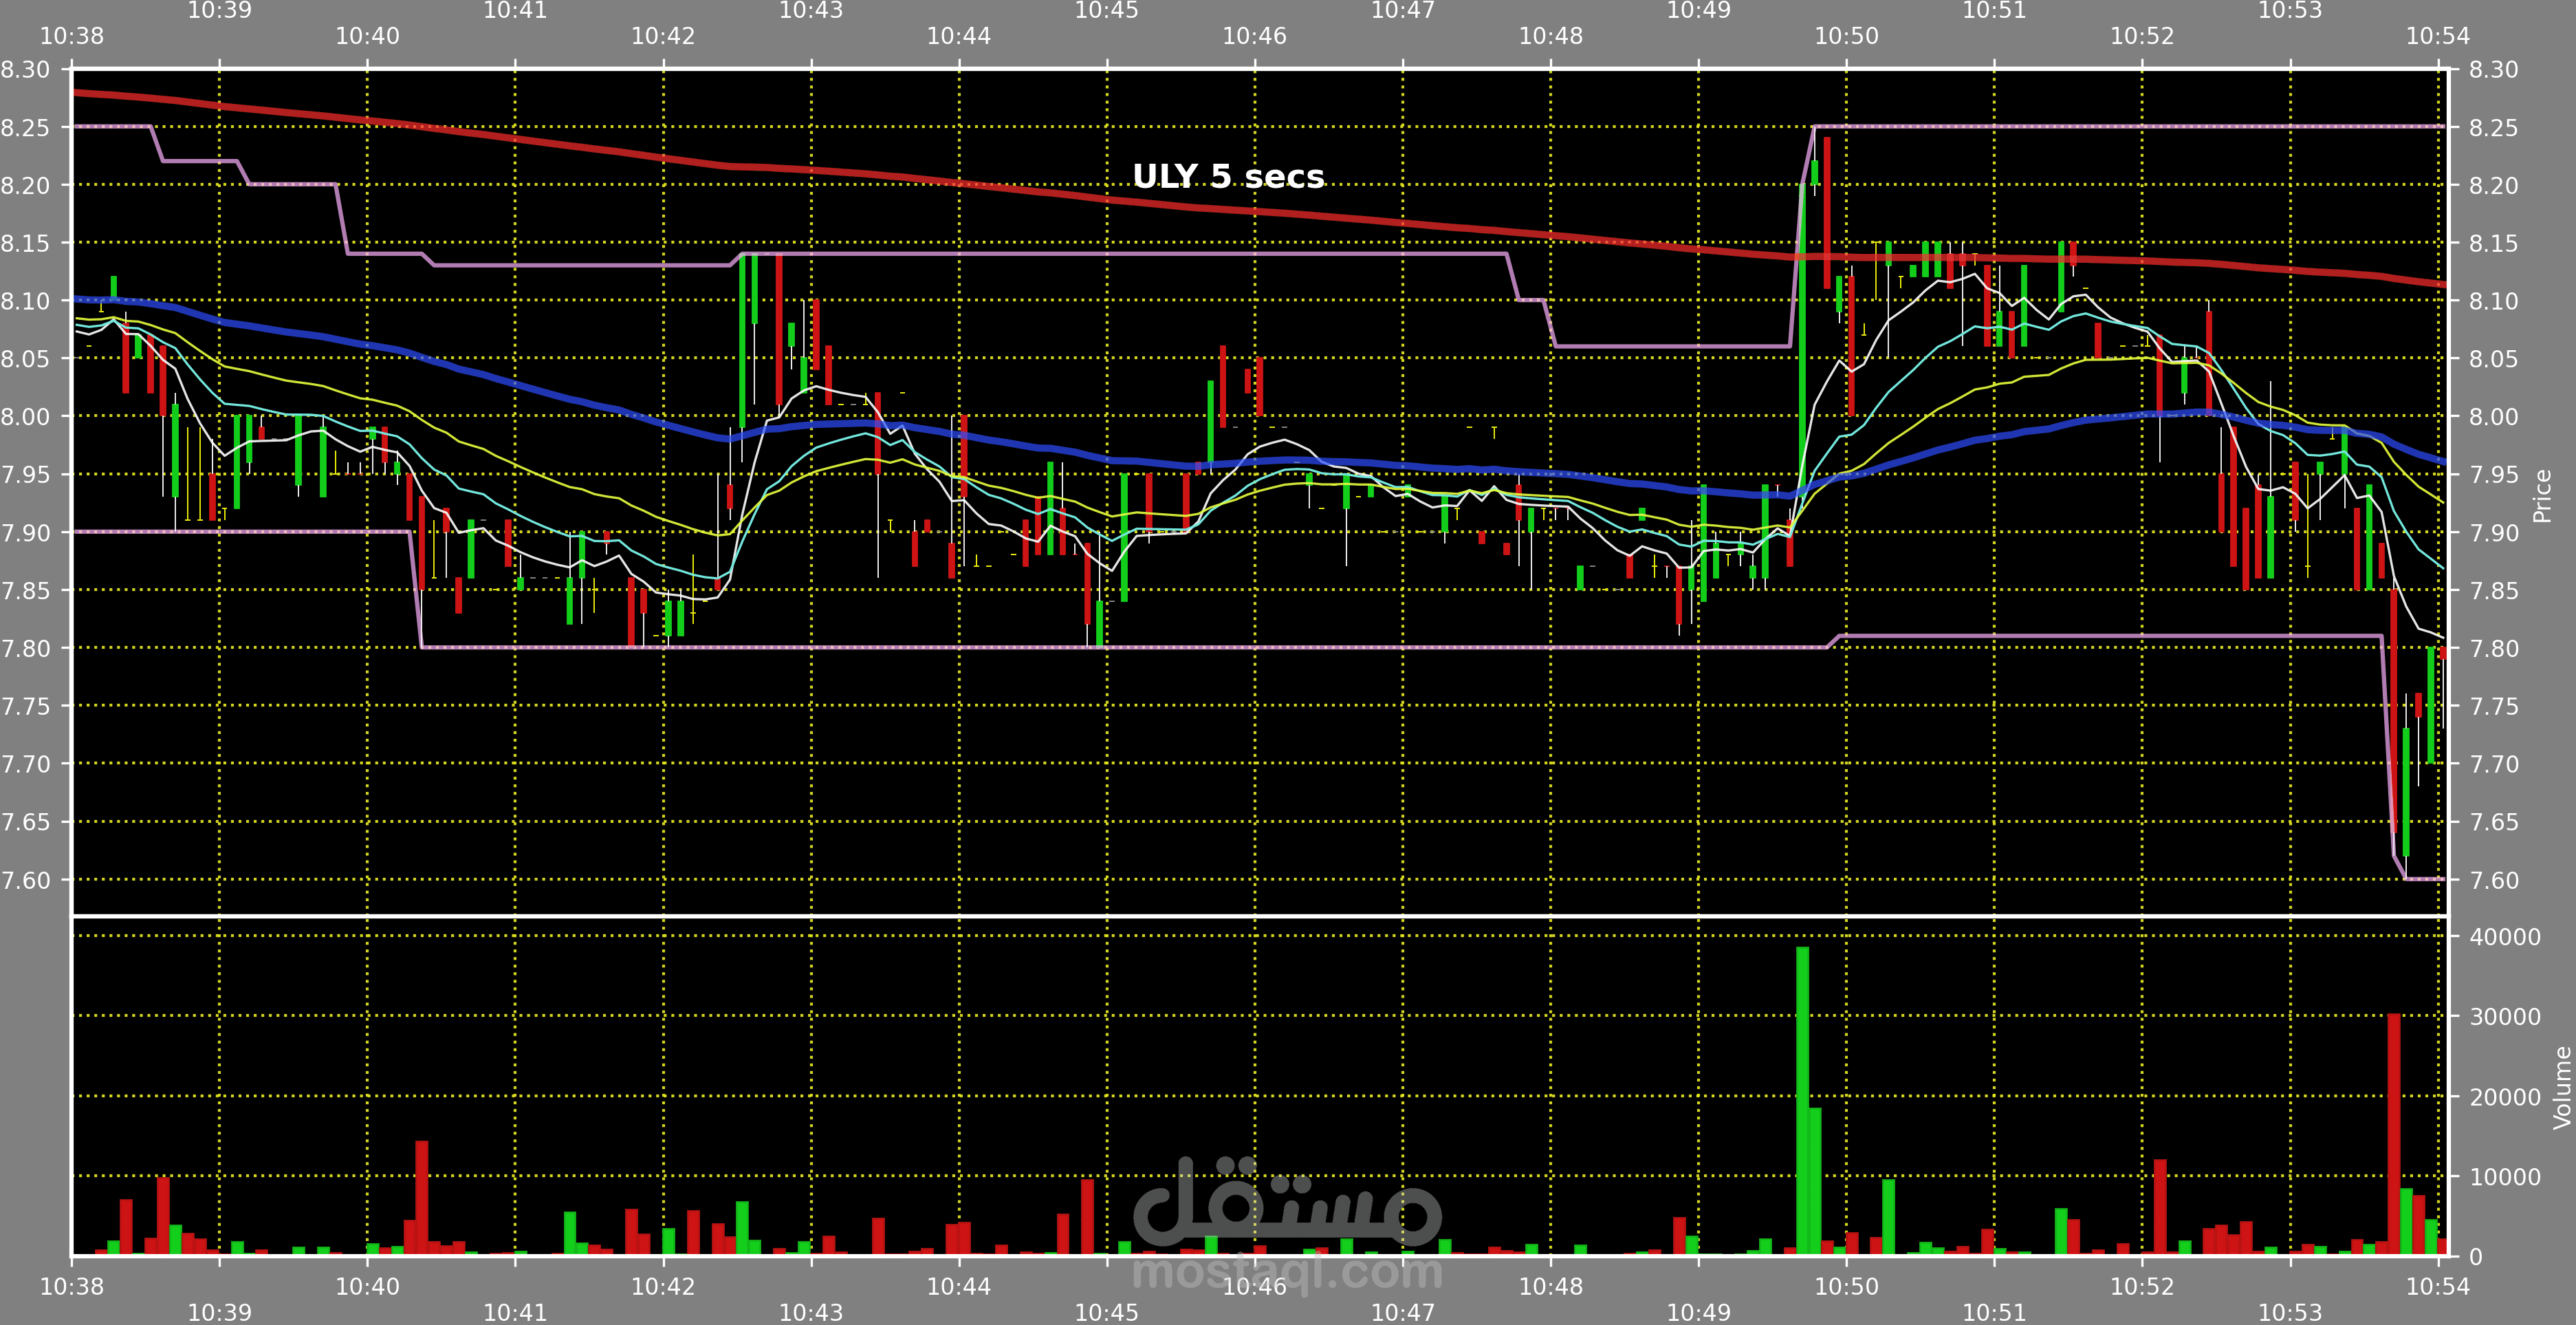Screen dimensions: 2576x1325
Task: Click the vertical Price axis title
Action: click(2541, 497)
